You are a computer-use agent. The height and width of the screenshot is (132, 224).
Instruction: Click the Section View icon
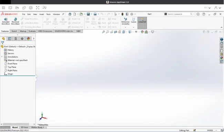115,32
